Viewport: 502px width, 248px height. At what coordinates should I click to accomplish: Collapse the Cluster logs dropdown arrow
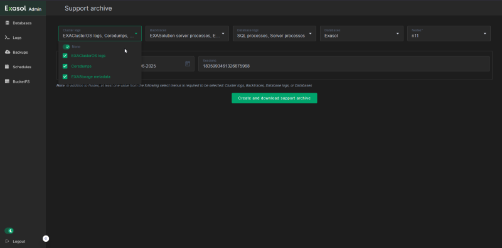(136, 34)
